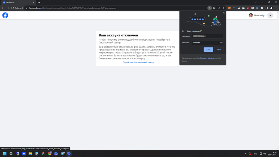The width and height of the screenshot is (279, 157).
Task: Open the tab search chevron
Action: (x=256, y=2)
